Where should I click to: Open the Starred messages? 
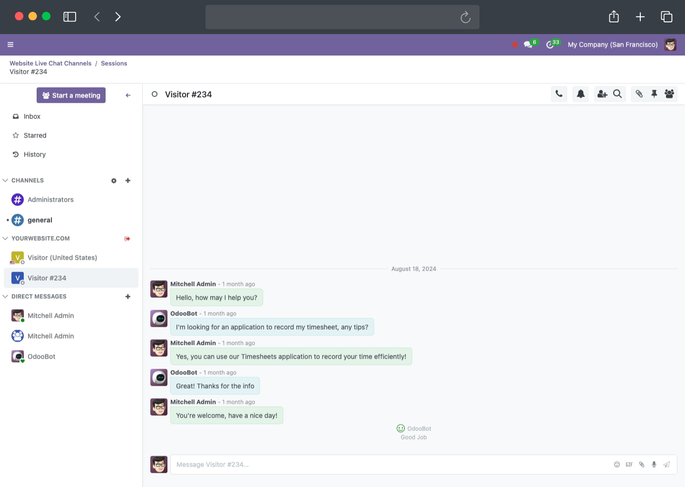coord(35,136)
